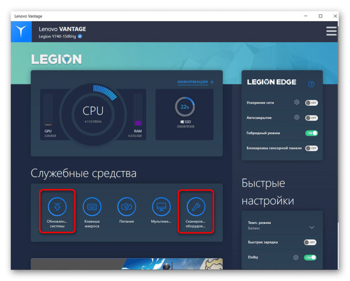Click the Lenovo VANTAGE header title

pos(62,29)
